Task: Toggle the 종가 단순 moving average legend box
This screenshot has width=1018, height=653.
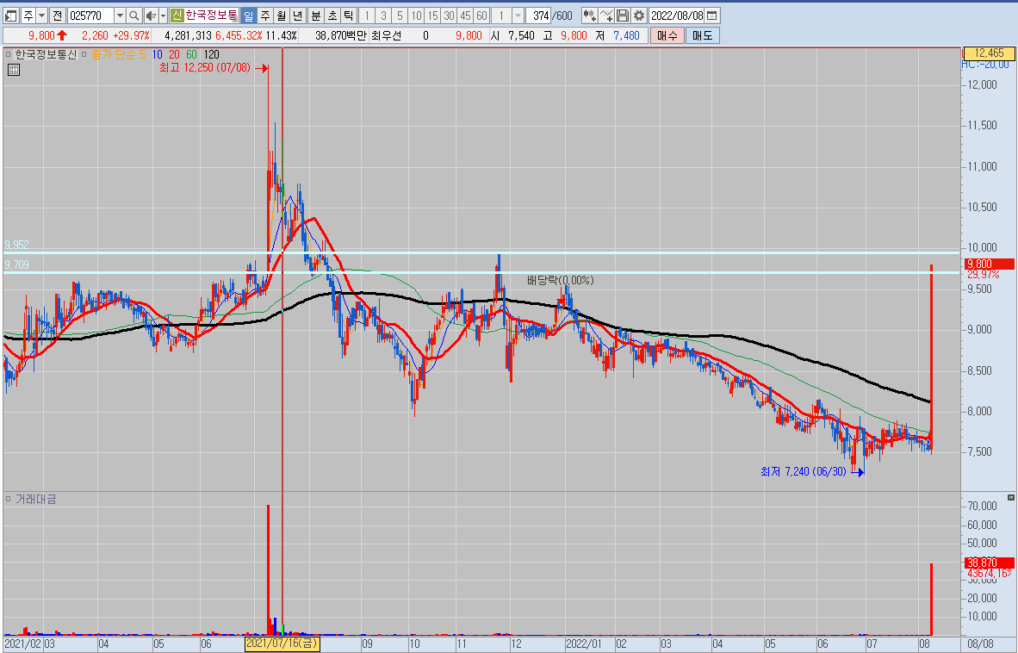Action: 84,54
